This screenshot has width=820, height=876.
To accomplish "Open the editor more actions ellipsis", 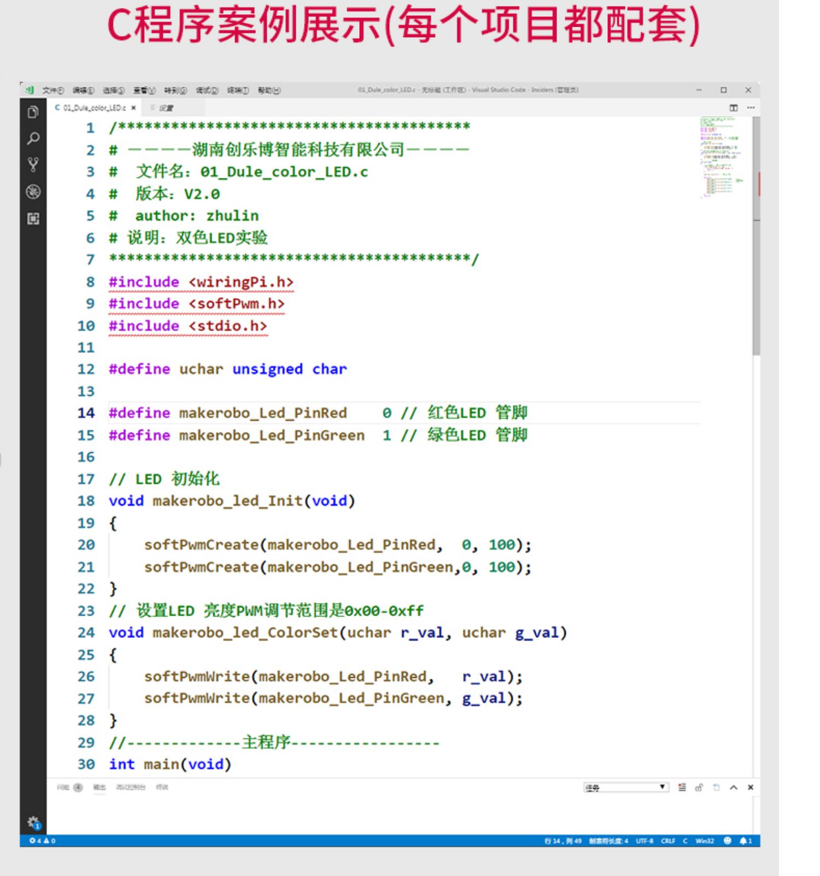I will tap(751, 108).
